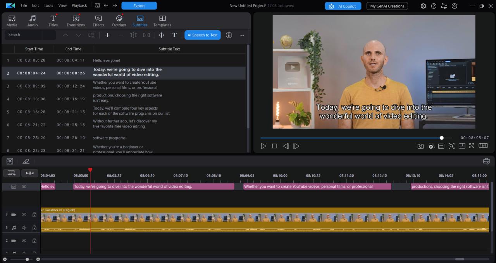
Task: Collapse to previous subtitle using the up chevron
Action: (65, 35)
